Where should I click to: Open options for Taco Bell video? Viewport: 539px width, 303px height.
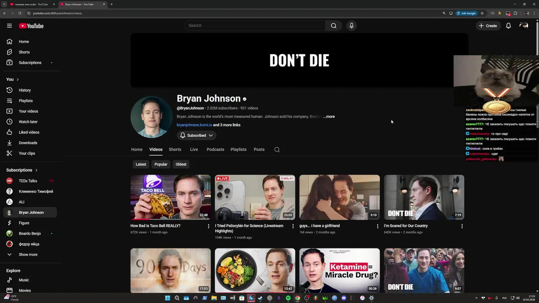click(208, 226)
